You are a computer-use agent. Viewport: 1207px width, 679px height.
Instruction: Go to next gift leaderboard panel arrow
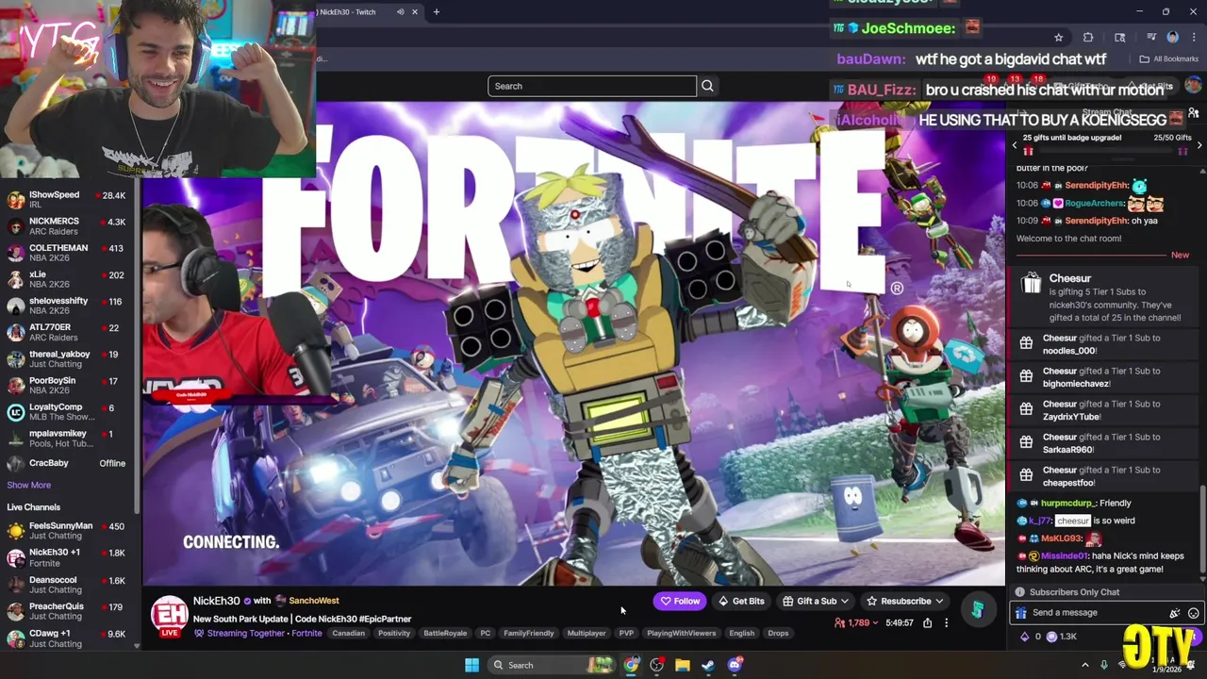click(1199, 144)
